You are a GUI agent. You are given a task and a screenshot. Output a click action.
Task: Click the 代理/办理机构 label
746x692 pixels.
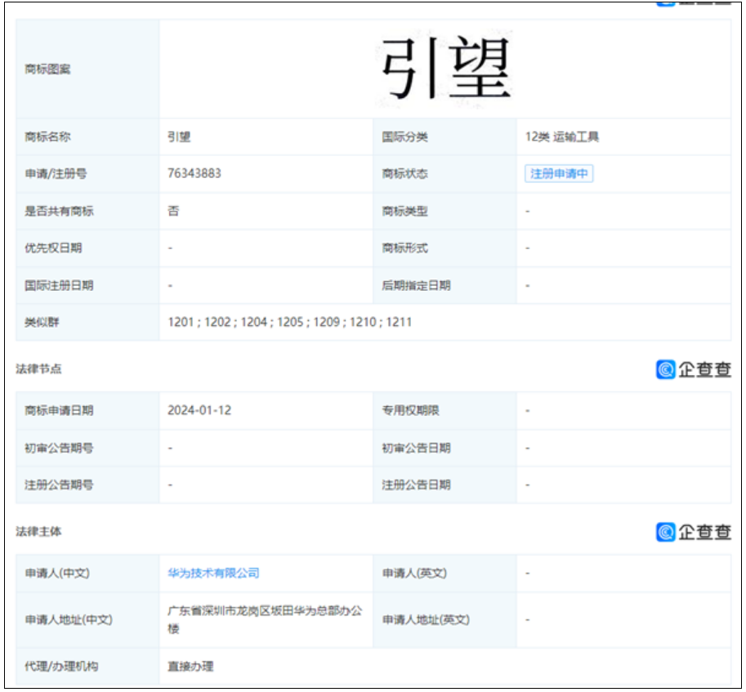pos(61,666)
